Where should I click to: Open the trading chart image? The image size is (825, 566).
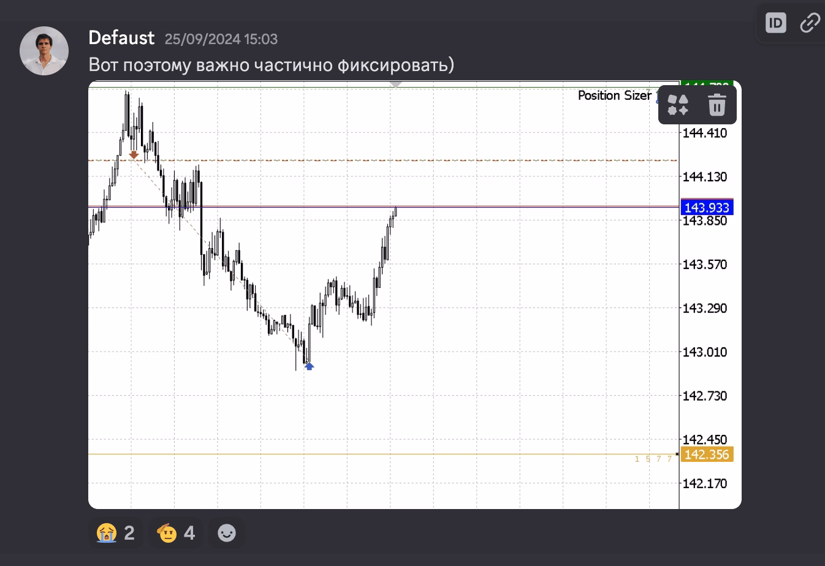415,295
